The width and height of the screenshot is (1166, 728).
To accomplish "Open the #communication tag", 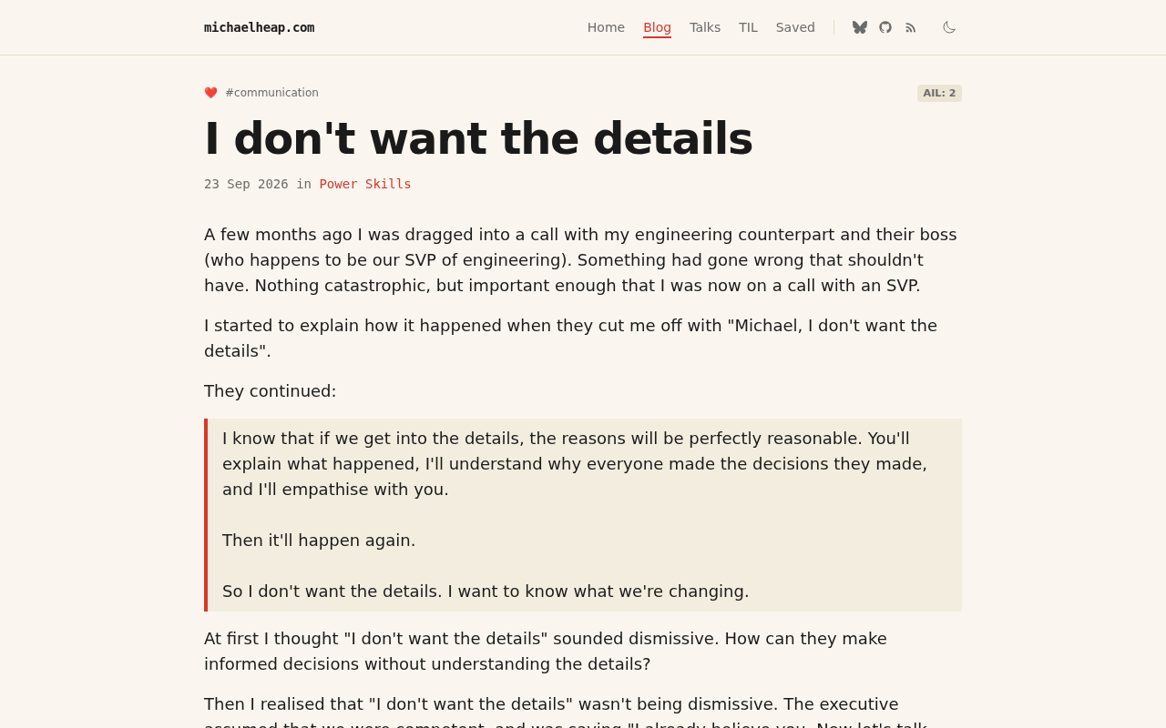I will pyautogui.click(x=271, y=93).
